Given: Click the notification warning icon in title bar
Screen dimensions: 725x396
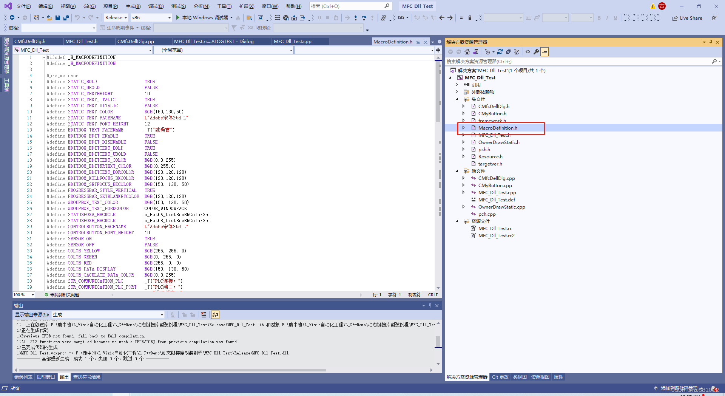Looking at the screenshot, I should coord(653,6).
